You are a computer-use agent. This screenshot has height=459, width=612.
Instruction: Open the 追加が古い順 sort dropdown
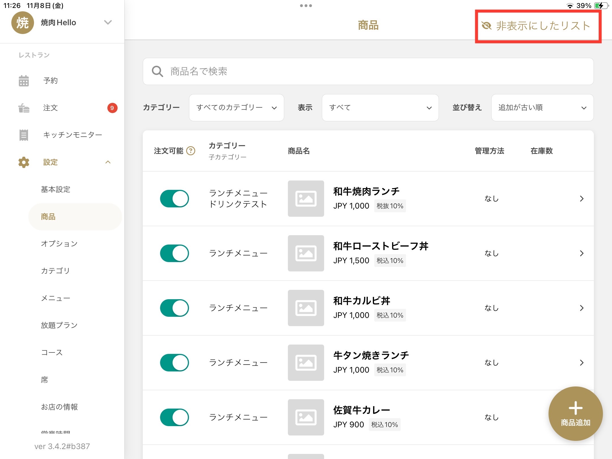pos(542,108)
